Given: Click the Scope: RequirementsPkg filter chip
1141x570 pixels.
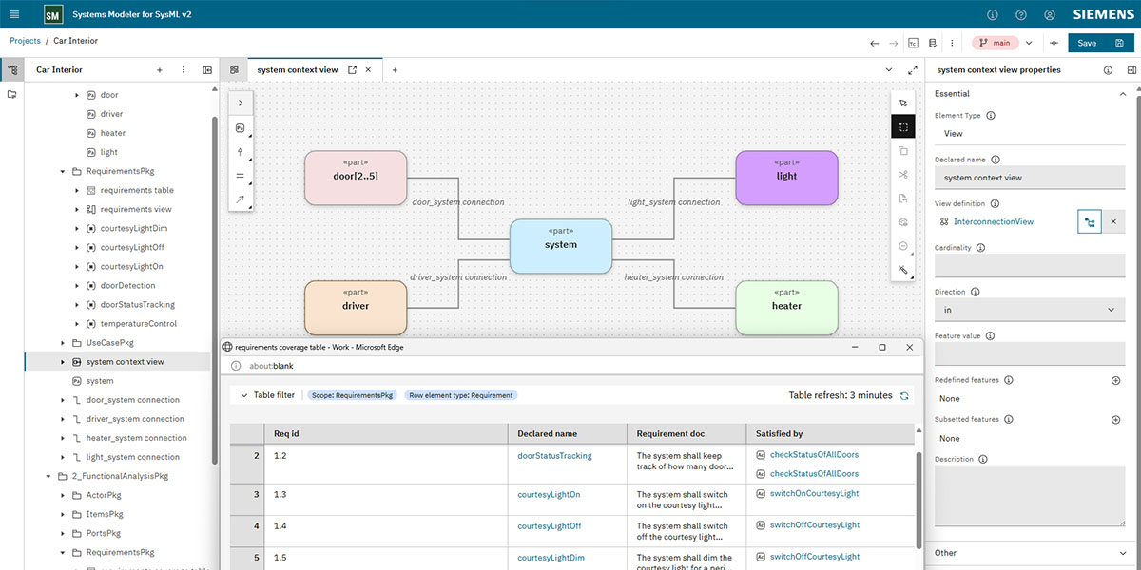Looking at the screenshot, I should tap(351, 395).
